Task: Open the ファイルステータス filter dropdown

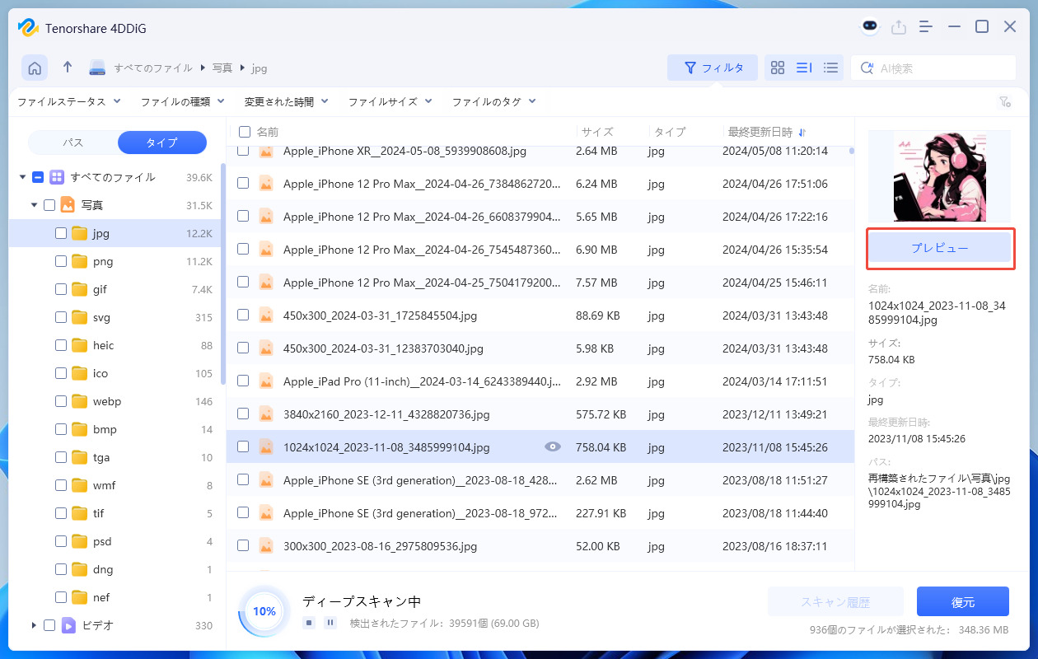Action: tap(69, 101)
